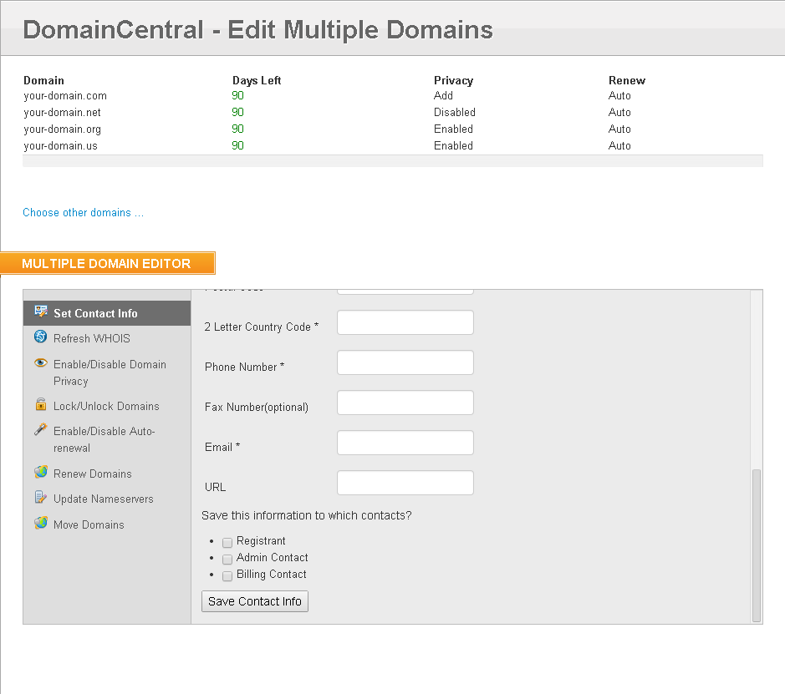Click the 'Enabled' privacy value for your-domain.org

coord(454,129)
